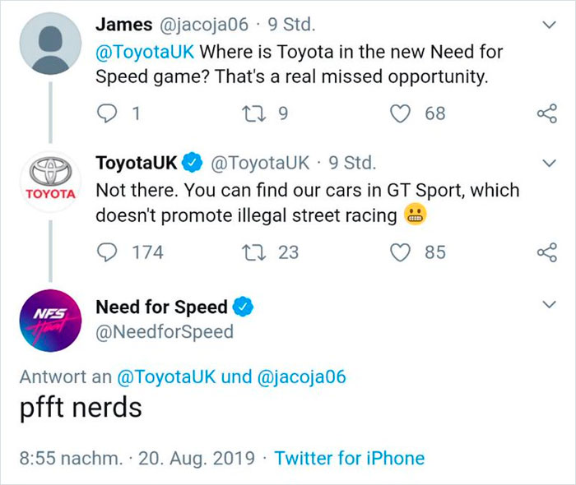Like James's tweet with 68 likes
The image size is (576, 485).
click(401, 114)
